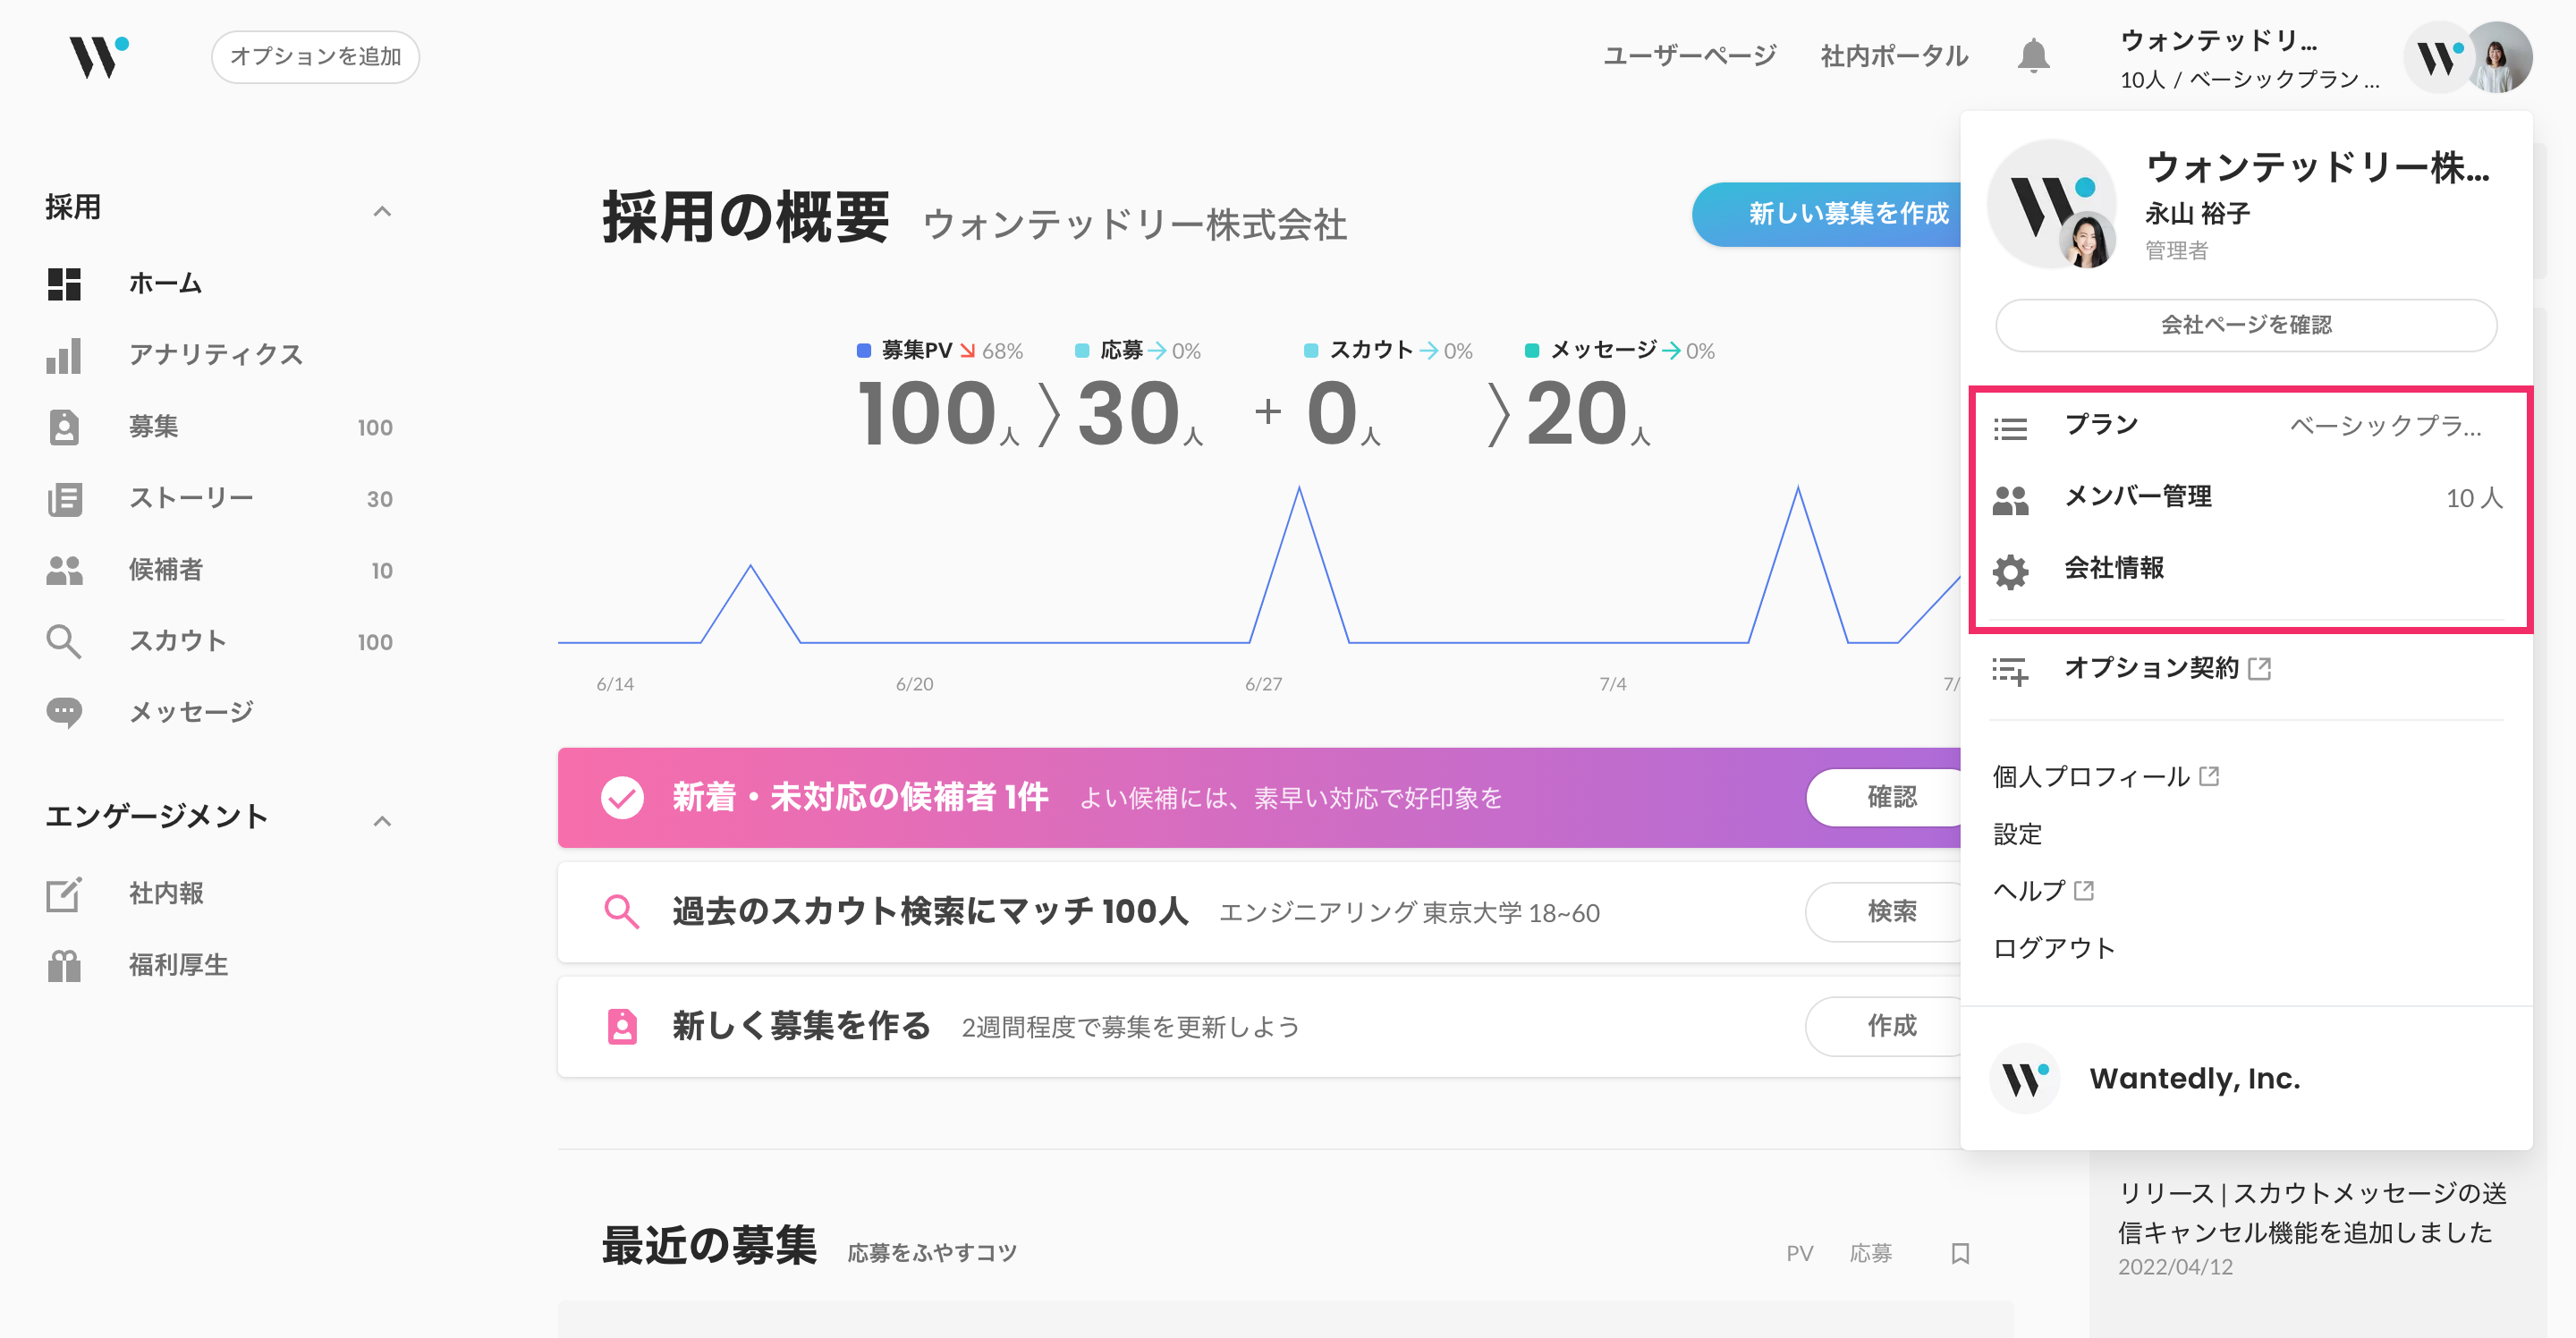Click the Wantedly, Inc. logo in dropdown footer
Image resolution: width=2576 pixels, height=1338 pixels.
point(2025,1079)
